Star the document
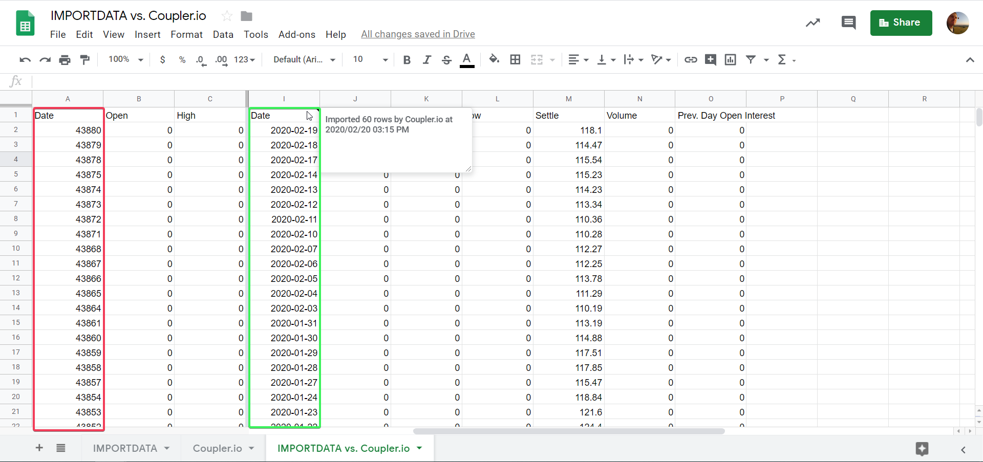 [x=227, y=16]
